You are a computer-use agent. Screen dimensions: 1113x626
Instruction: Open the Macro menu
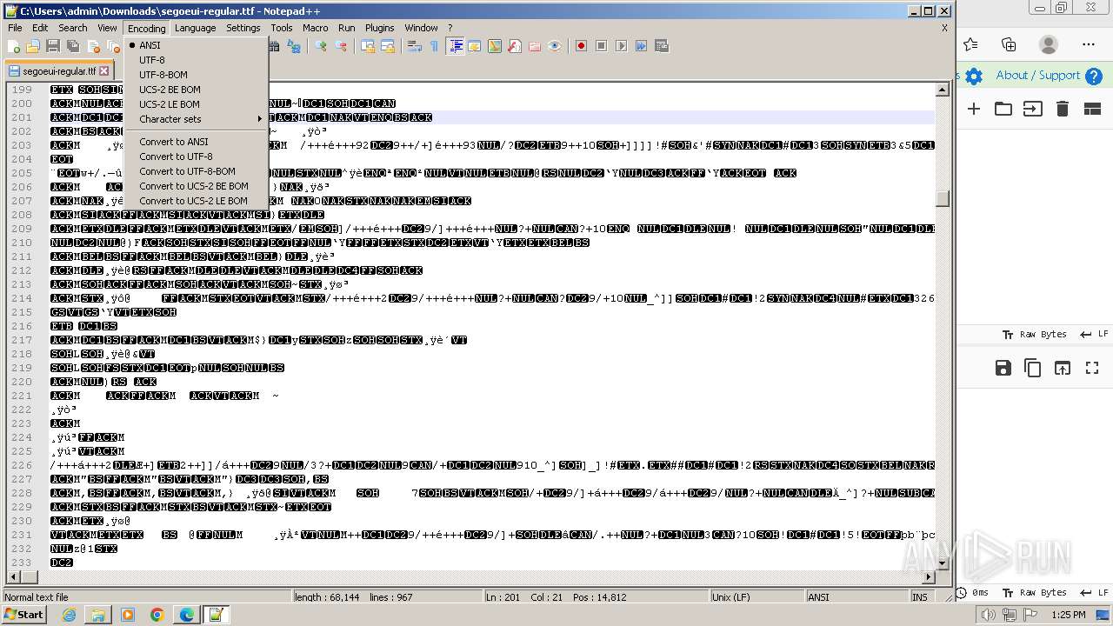point(315,28)
